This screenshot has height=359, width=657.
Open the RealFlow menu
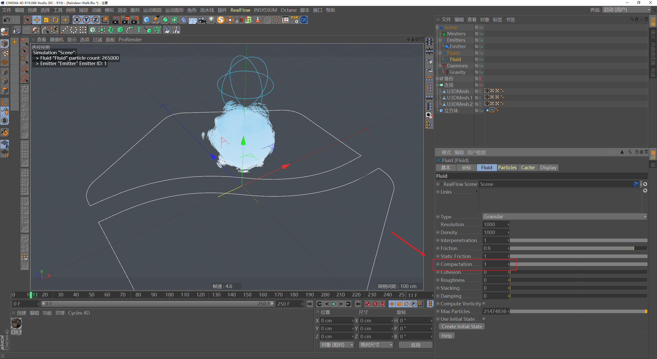pos(240,10)
